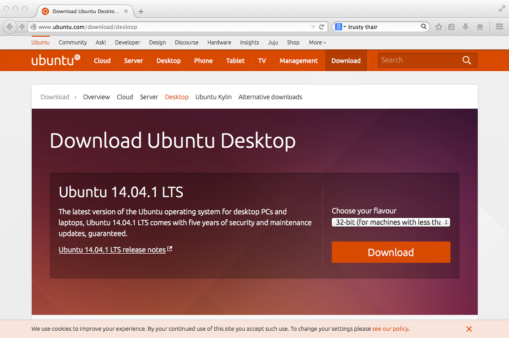Open the Google search engine selector
This screenshot has width=509, height=338.
pos(340,27)
